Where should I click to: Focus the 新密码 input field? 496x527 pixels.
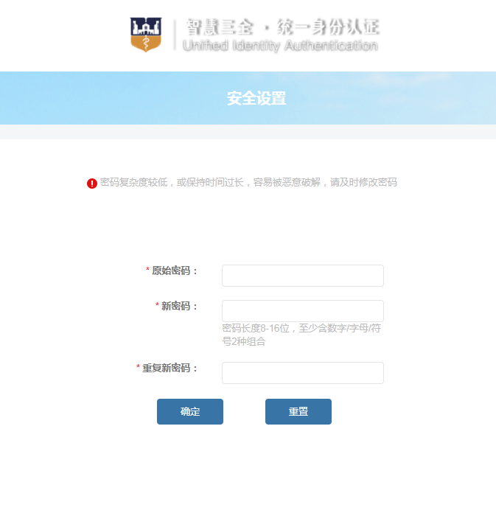click(x=302, y=311)
